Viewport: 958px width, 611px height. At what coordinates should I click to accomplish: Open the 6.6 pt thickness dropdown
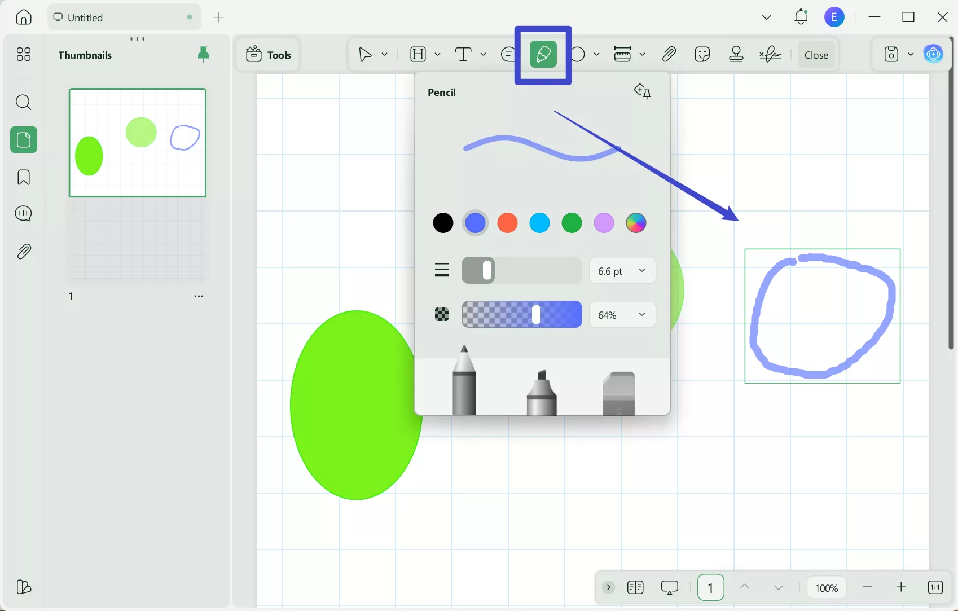pyautogui.click(x=622, y=271)
